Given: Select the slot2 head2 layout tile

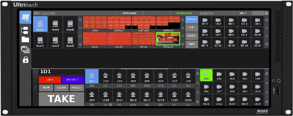Looking at the screenshot, I should point(55,40).
